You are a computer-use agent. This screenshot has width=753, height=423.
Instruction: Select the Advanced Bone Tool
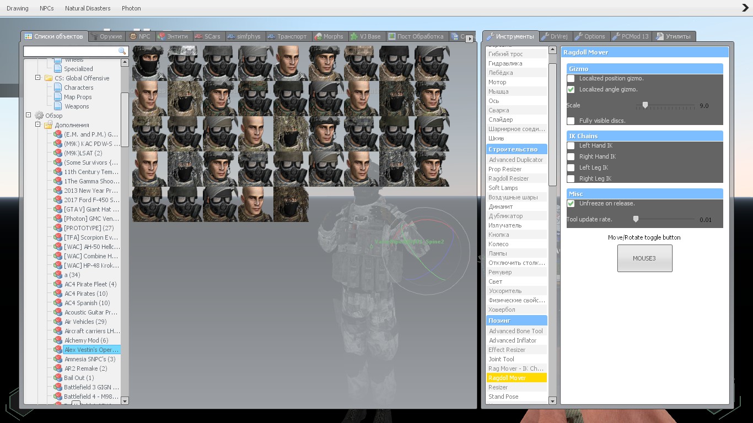pyautogui.click(x=517, y=331)
